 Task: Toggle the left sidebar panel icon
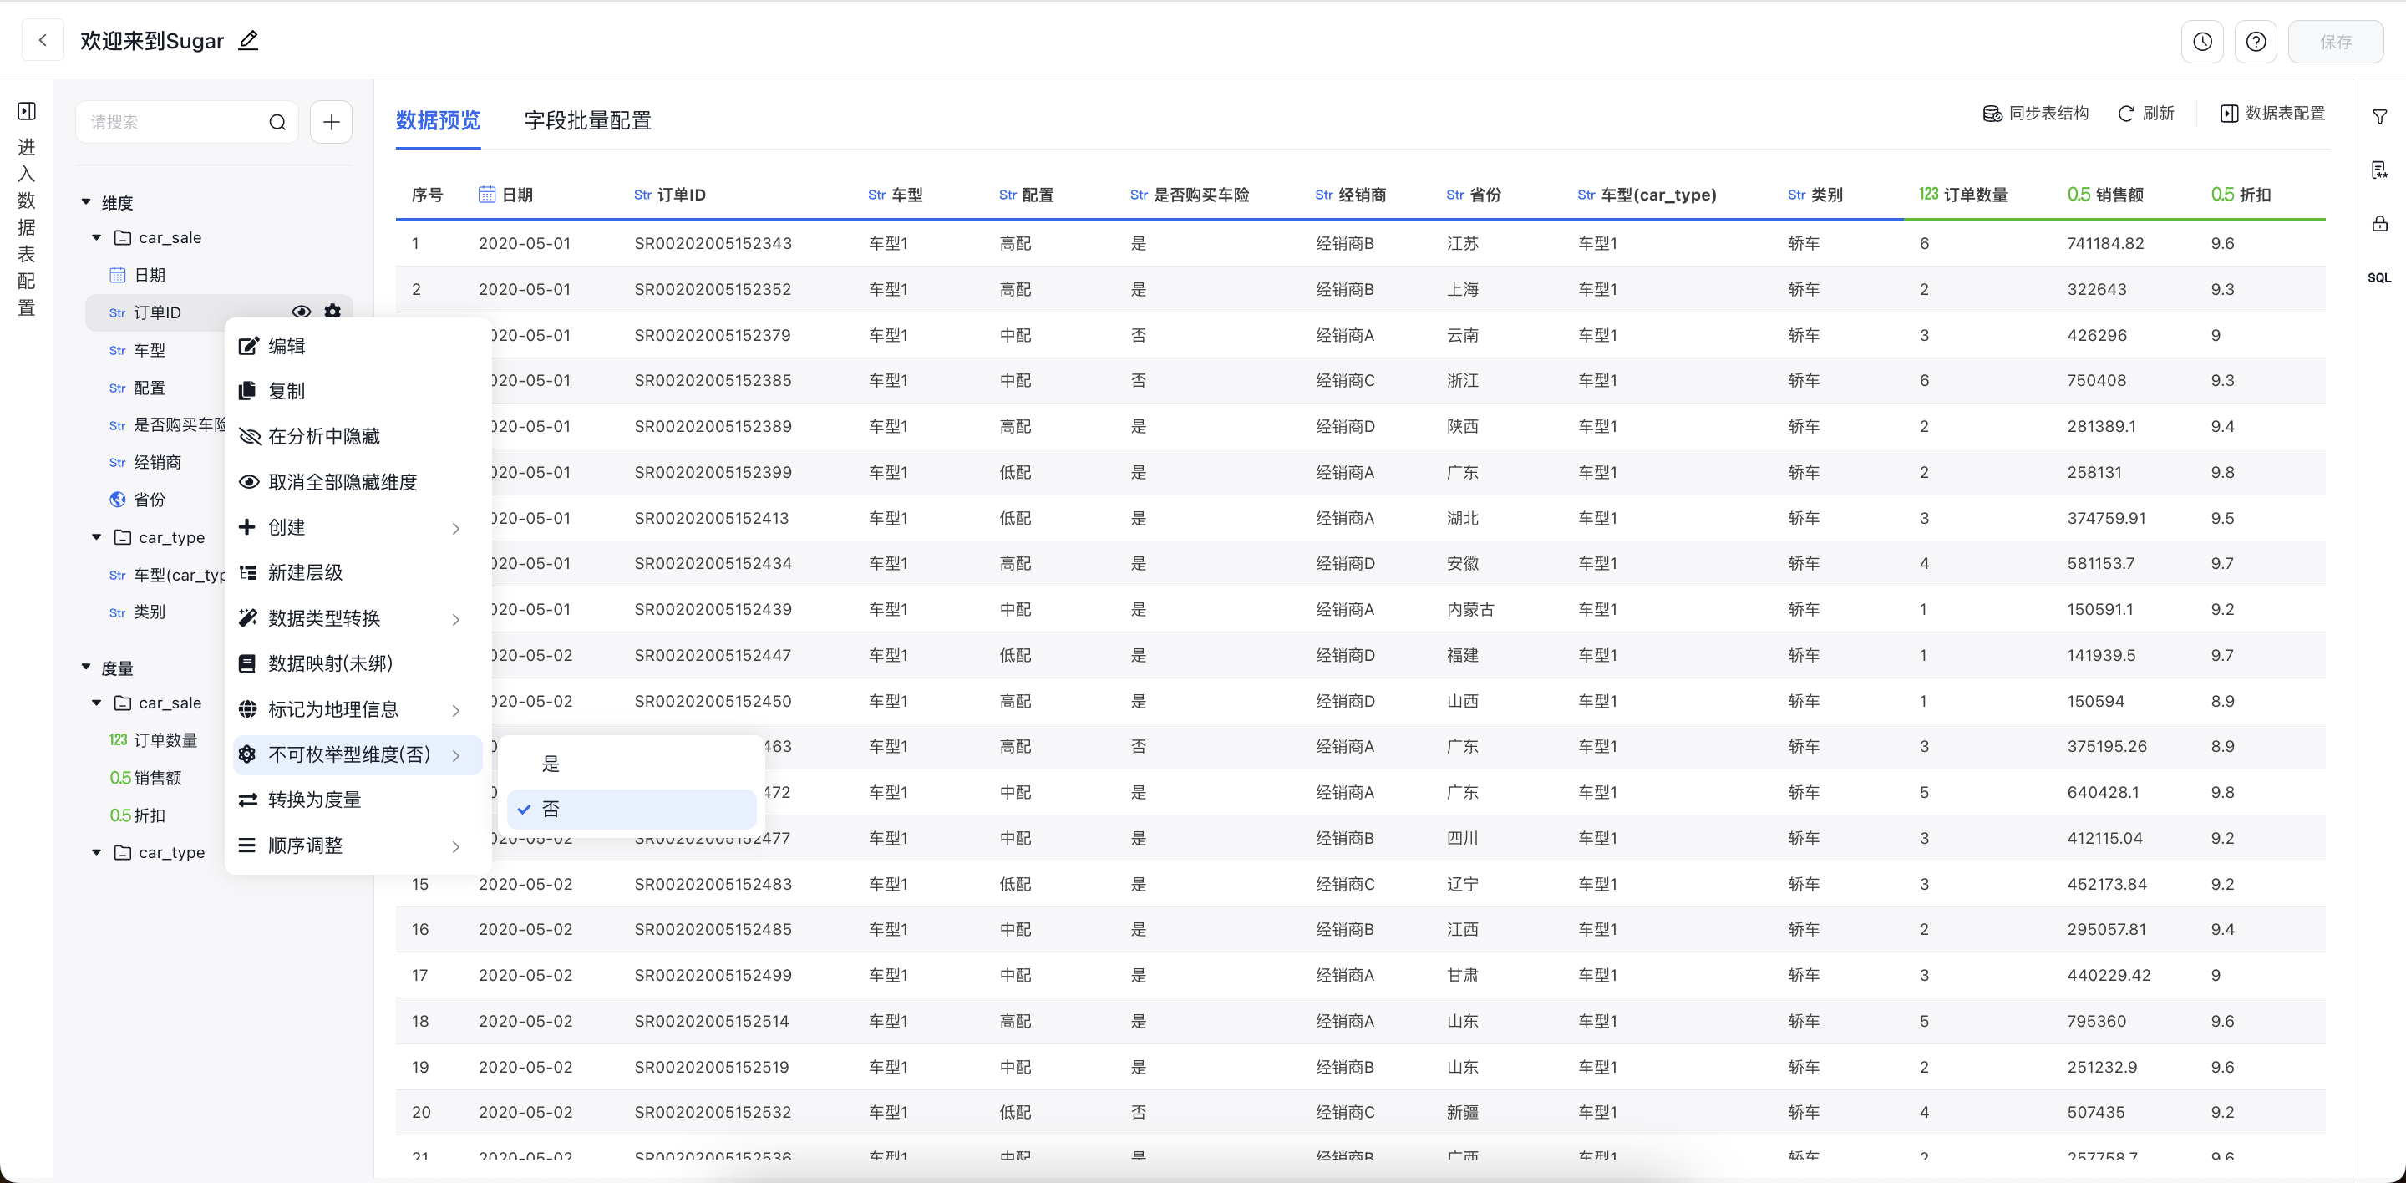27,111
